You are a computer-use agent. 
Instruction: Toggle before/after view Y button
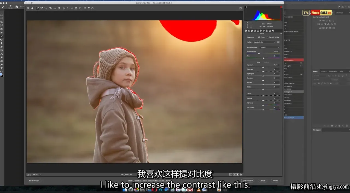pos(231,174)
